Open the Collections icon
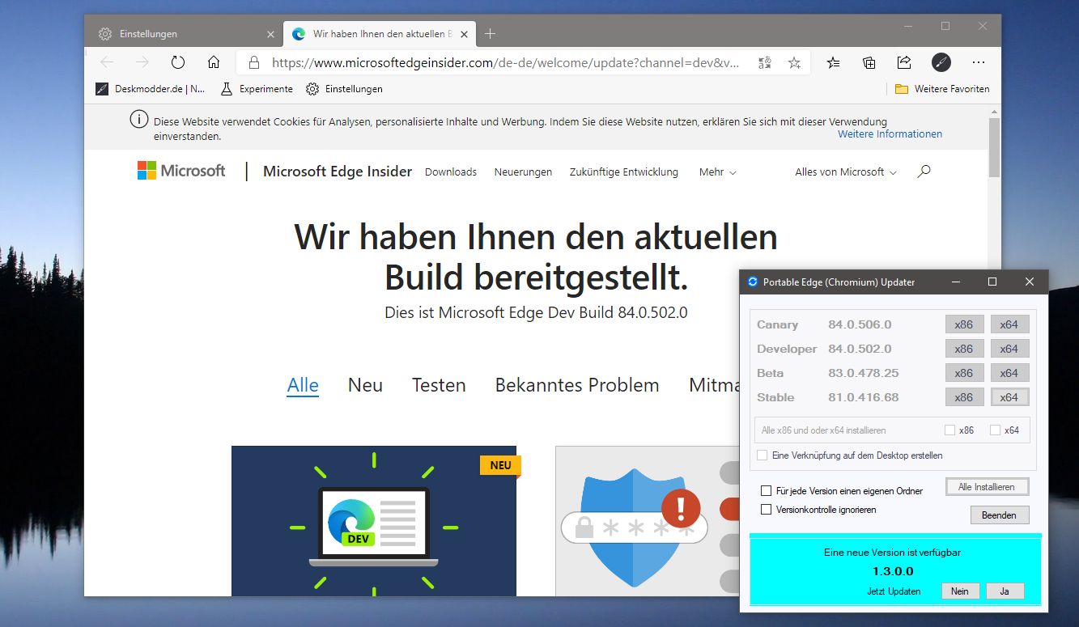This screenshot has width=1079, height=627. [x=869, y=62]
